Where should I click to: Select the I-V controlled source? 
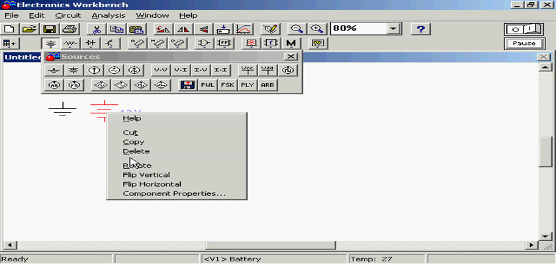tap(201, 71)
